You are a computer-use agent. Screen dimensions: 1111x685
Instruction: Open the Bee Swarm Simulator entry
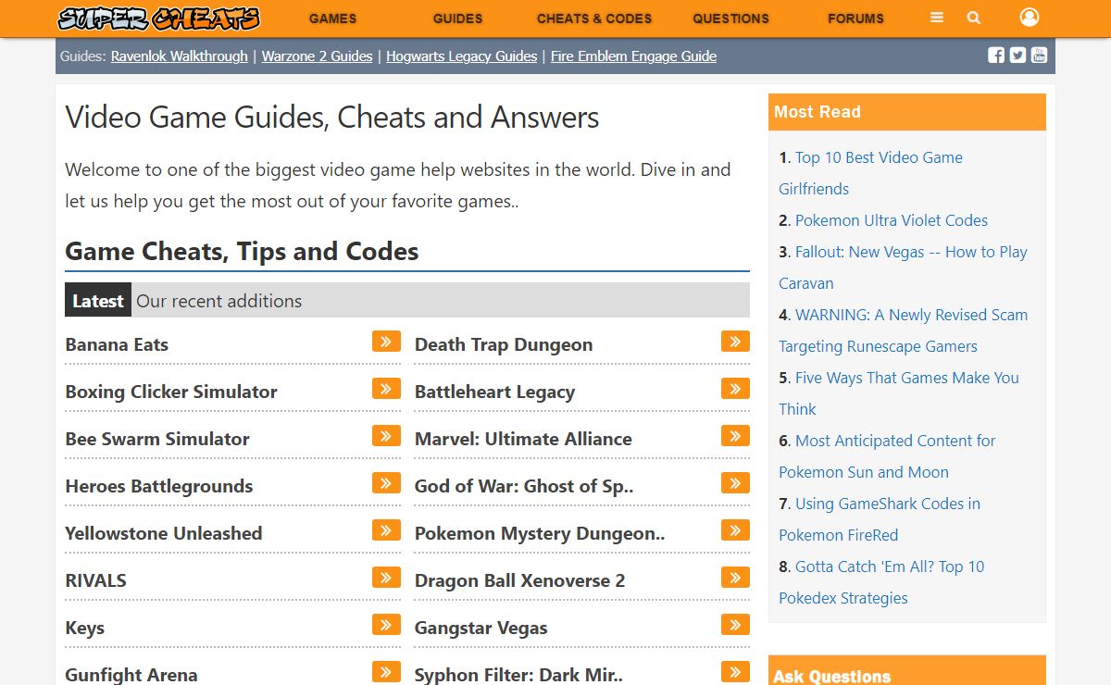coord(157,439)
